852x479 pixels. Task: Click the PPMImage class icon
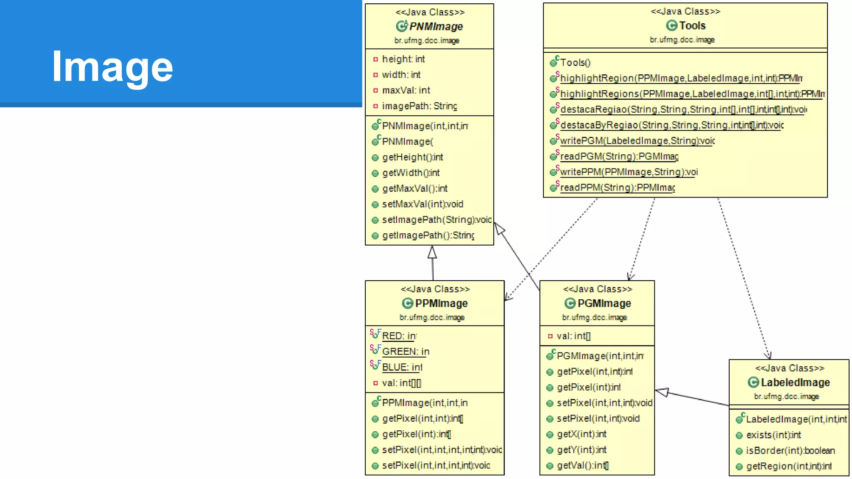pos(407,303)
